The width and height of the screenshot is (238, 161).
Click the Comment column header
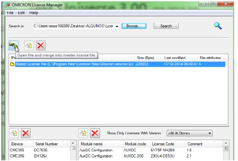(203, 144)
